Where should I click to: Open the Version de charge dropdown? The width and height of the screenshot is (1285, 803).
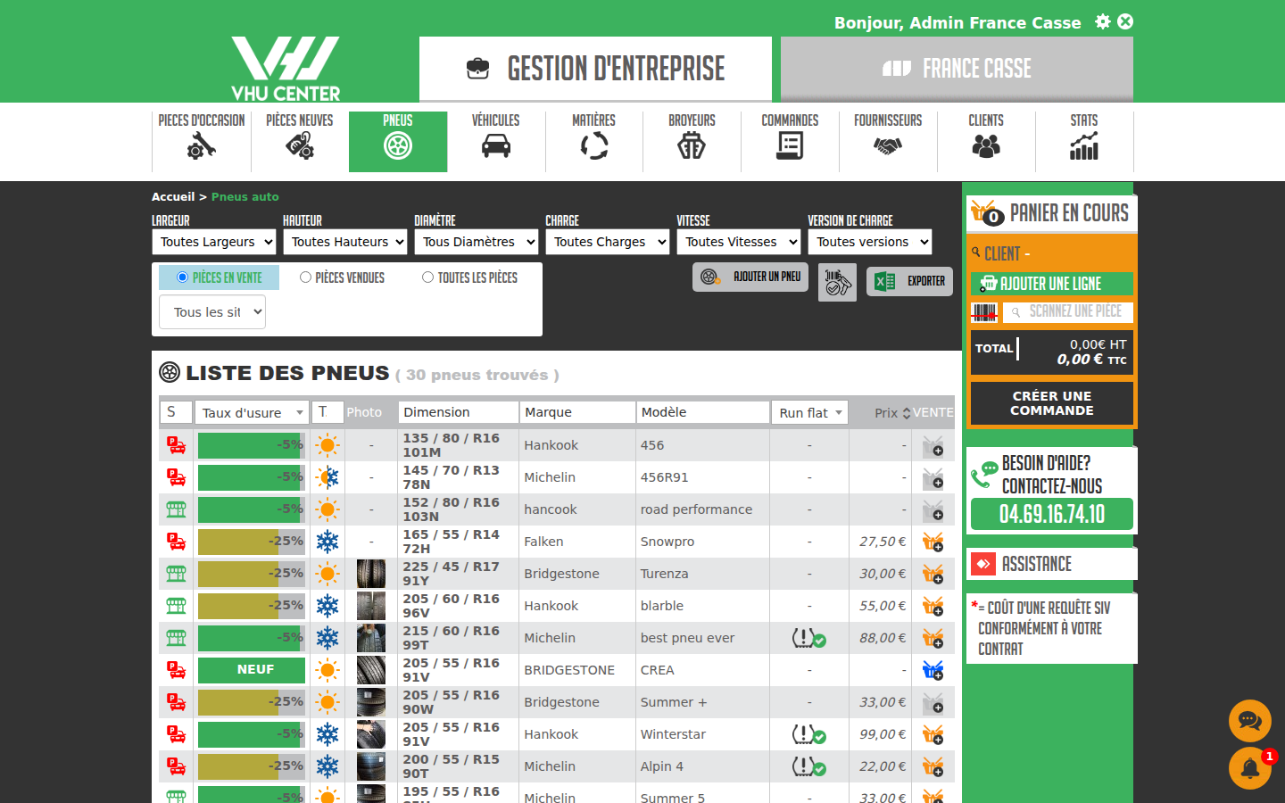[869, 242]
